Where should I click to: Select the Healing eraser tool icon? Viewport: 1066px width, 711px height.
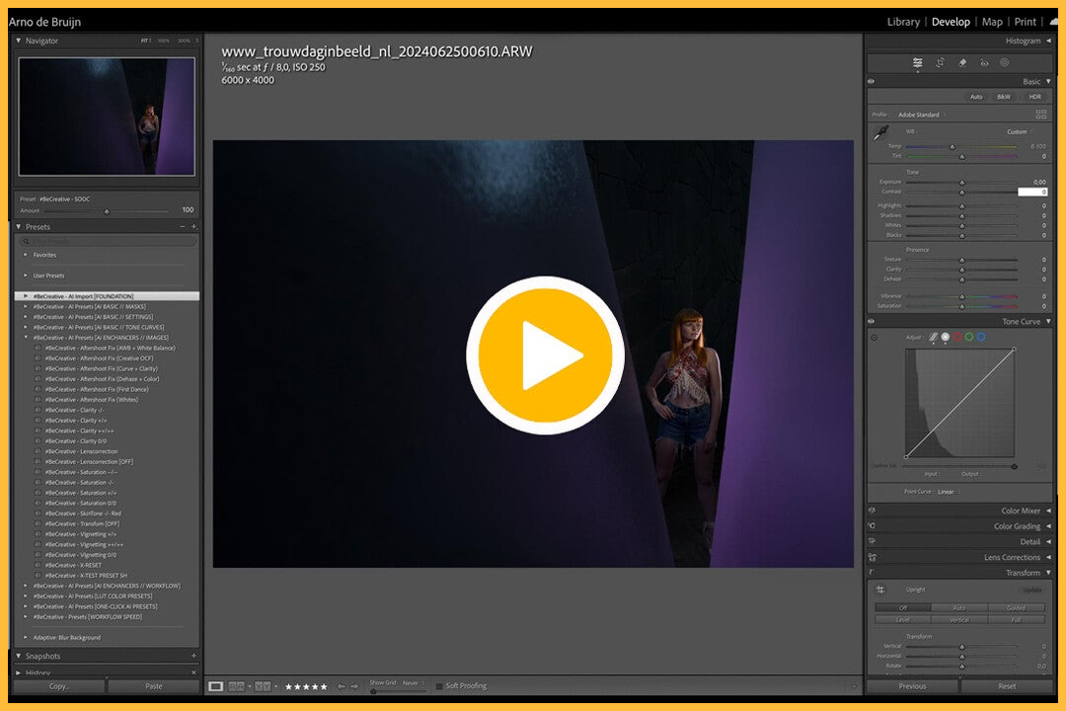962,62
